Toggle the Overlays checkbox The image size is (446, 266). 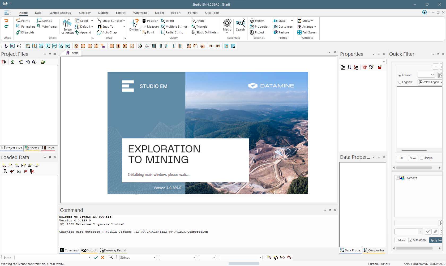point(398,178)
